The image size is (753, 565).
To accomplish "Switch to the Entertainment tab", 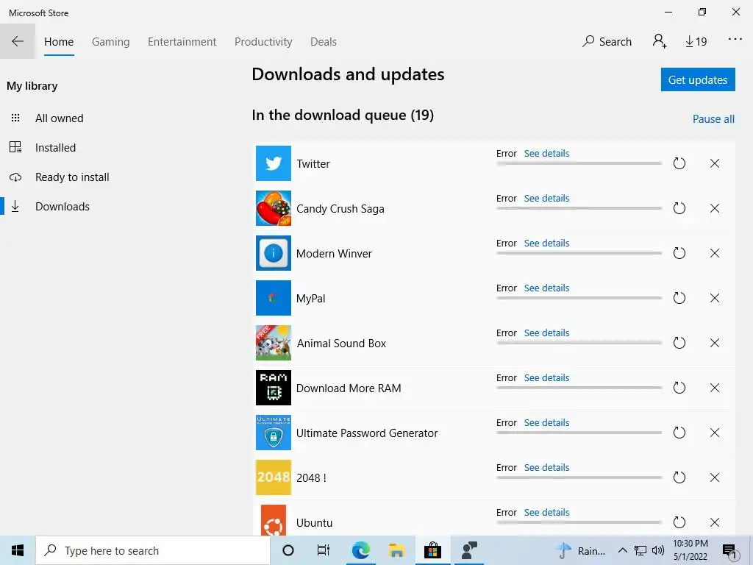I will coord(182,42).
